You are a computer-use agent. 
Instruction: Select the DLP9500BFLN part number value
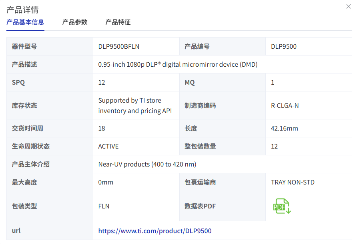pos(118,47)
